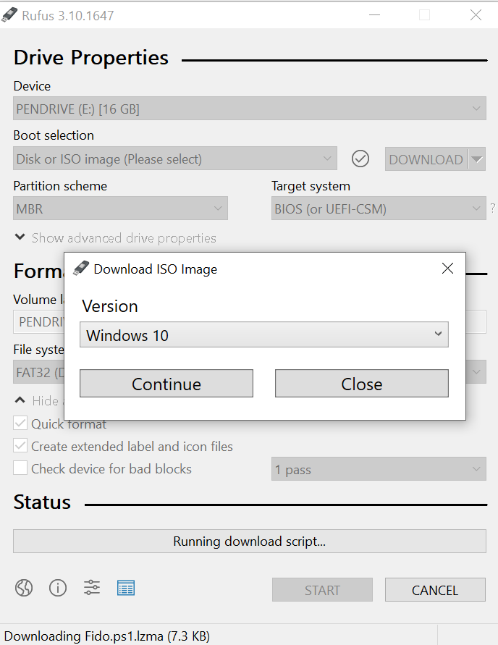The height and width of the screenshot is (645, 498).
Task: Enable Check device for bad blocks
Action: [x=20, y=468]
